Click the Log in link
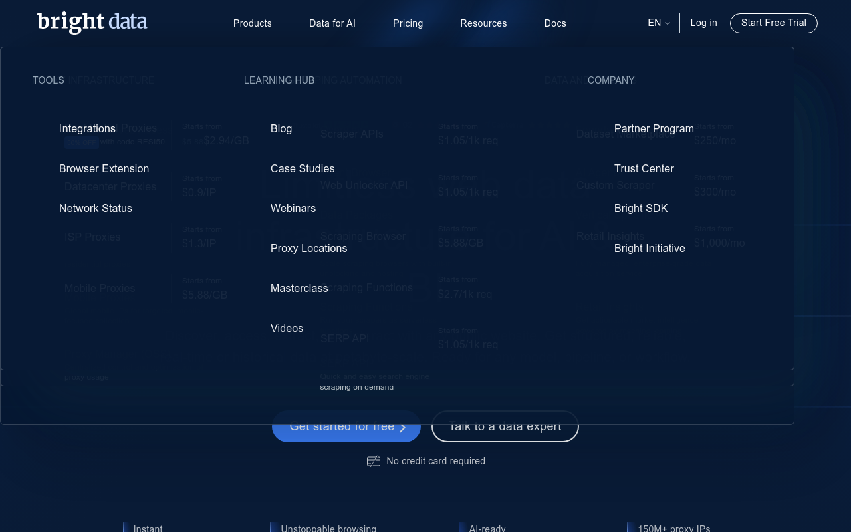851x532 pixels. (x=703, y=23)
